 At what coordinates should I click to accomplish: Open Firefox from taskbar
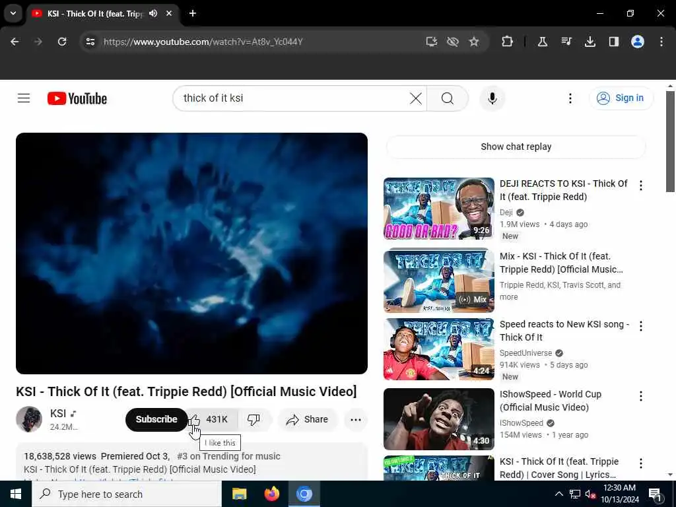point(271,494)
